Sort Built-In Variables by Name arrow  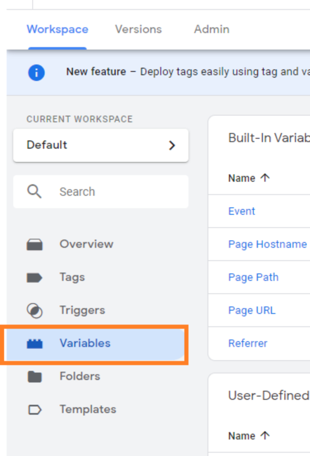pos(265,178)
